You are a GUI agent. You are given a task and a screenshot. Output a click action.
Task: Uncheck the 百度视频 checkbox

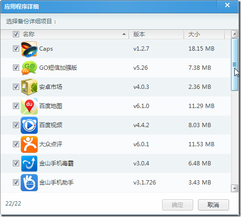[x=16, y=125]
